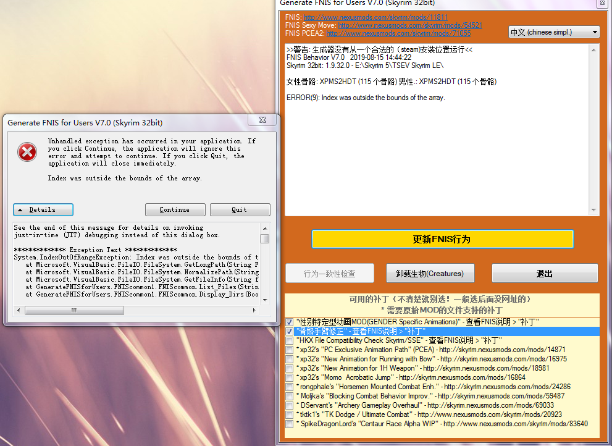Click the 退出 button
This screenshot has height=446, width=612.
pyautogui.click(x=545, y=274)
